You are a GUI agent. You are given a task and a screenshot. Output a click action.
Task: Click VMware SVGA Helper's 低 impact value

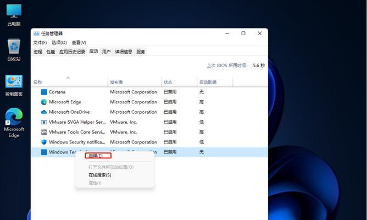pos(201,122)
